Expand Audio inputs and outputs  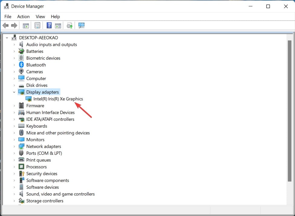pos(14,44)
